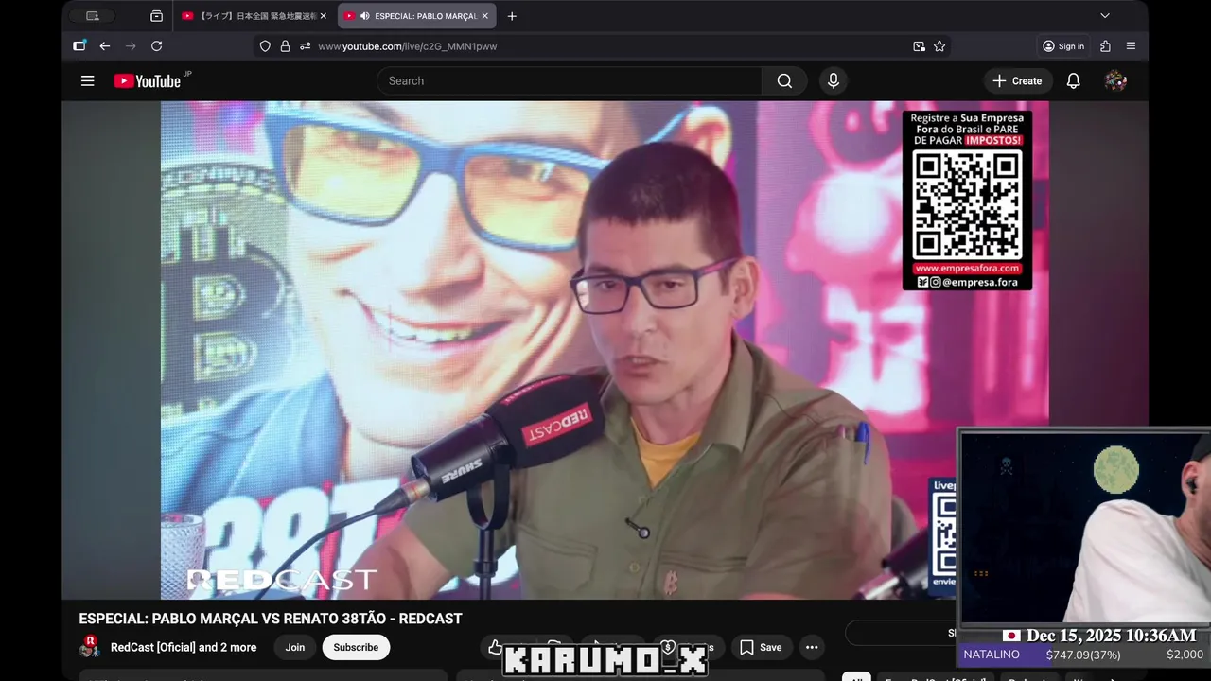The image size is (1211, 681).
Task: Open YouTube notifications bell
Action: click(x=1073, y=80)
